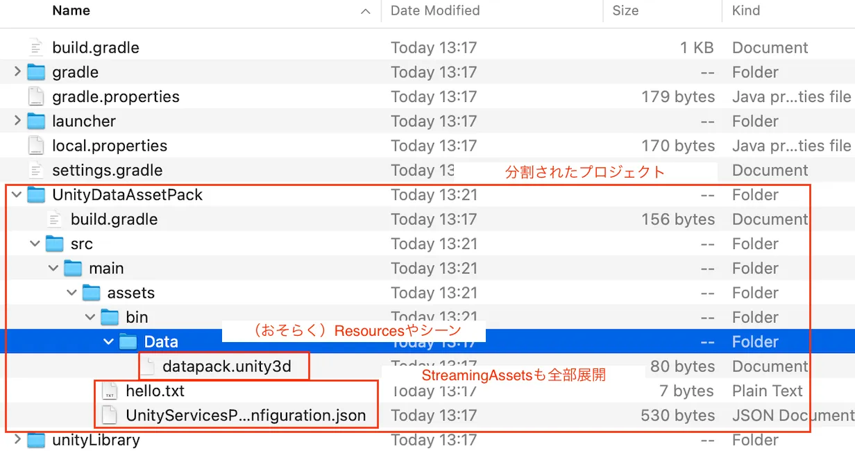Click the local.properties file icon

tap(36, 146)
